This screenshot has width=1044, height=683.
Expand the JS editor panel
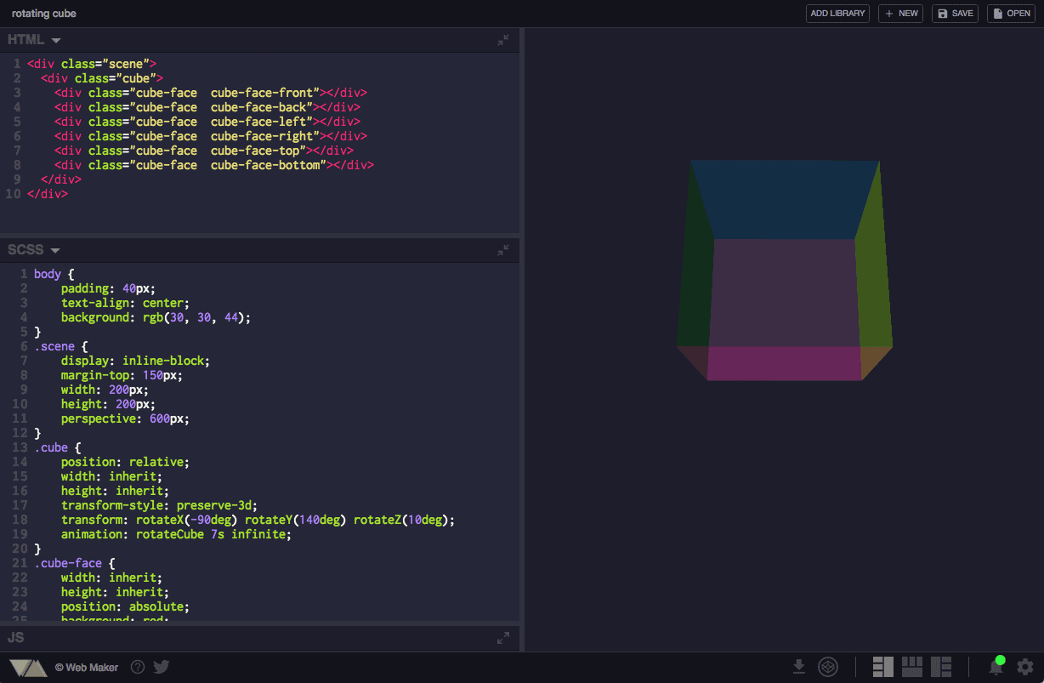502,637
